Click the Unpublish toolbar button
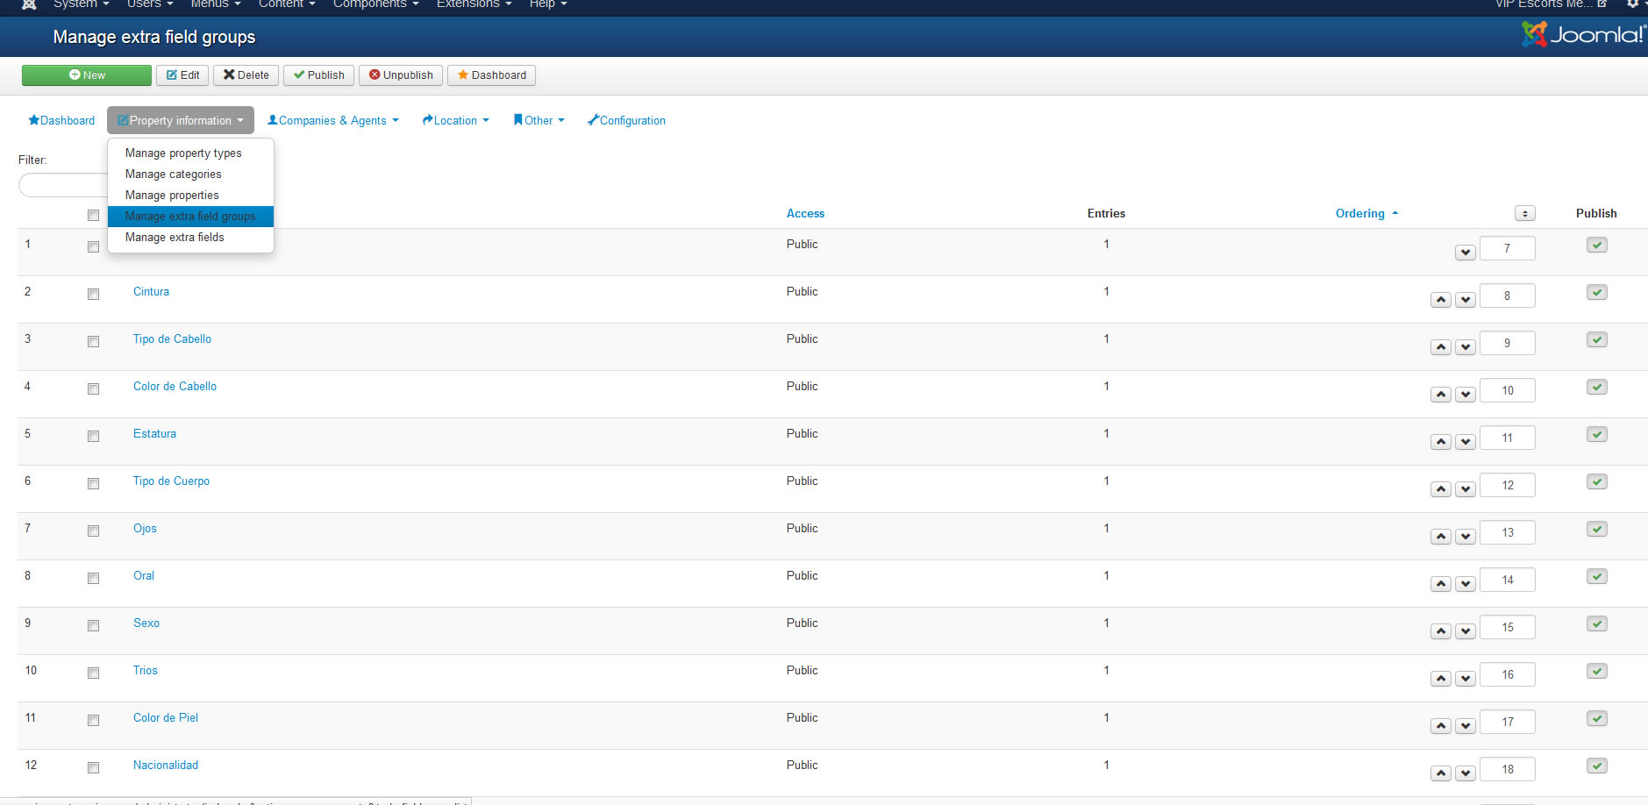Viewport: 1648px width, 805px height. coord(401,75)
